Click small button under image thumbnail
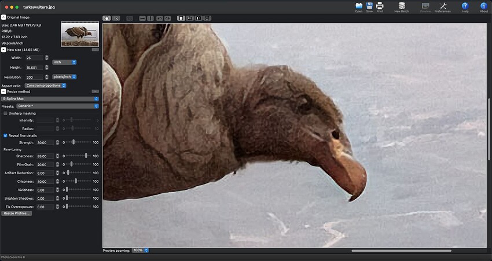This screenshot has width=492, height=261. point(96,50)
